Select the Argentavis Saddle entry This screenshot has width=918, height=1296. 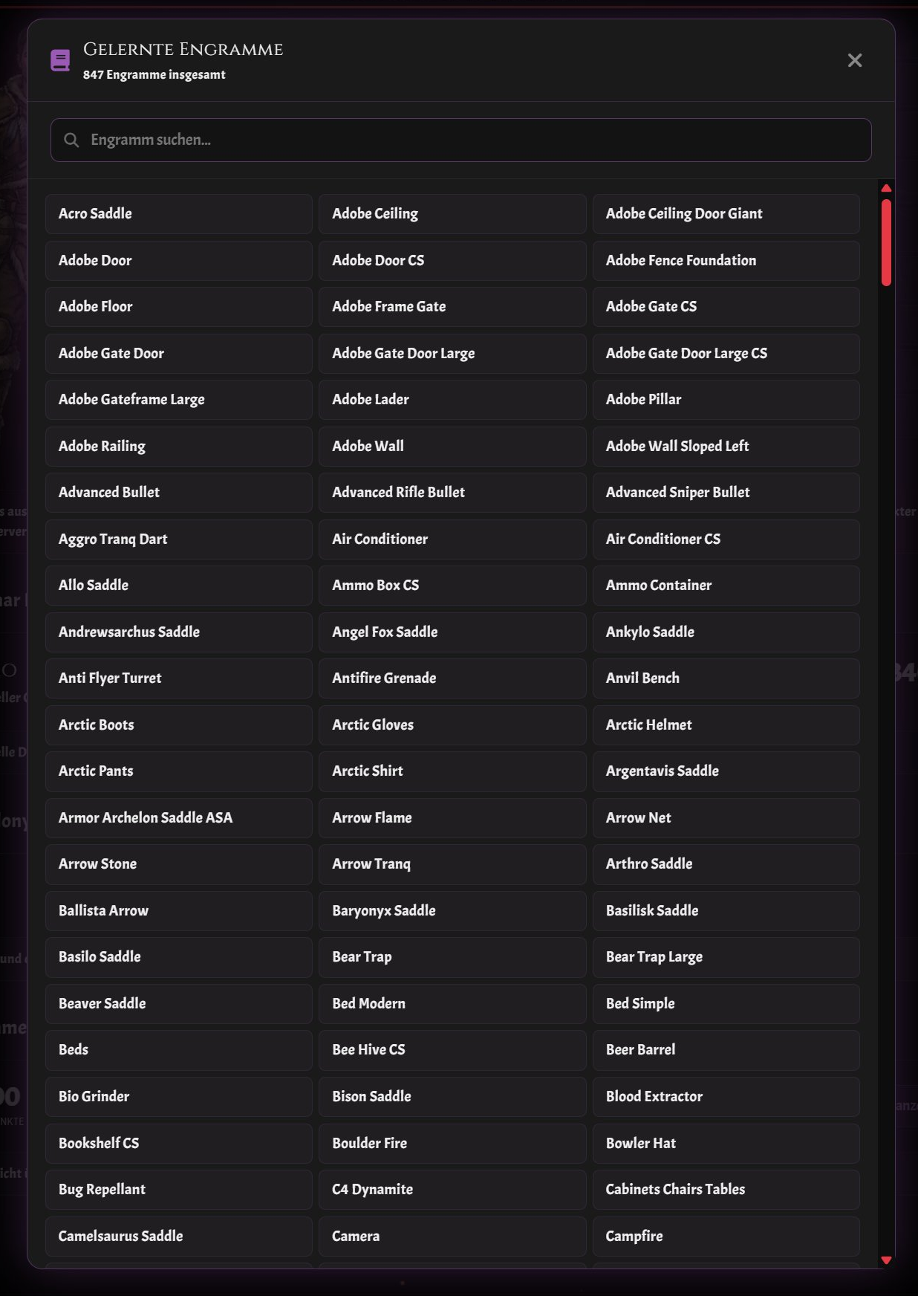pos(726,771)
